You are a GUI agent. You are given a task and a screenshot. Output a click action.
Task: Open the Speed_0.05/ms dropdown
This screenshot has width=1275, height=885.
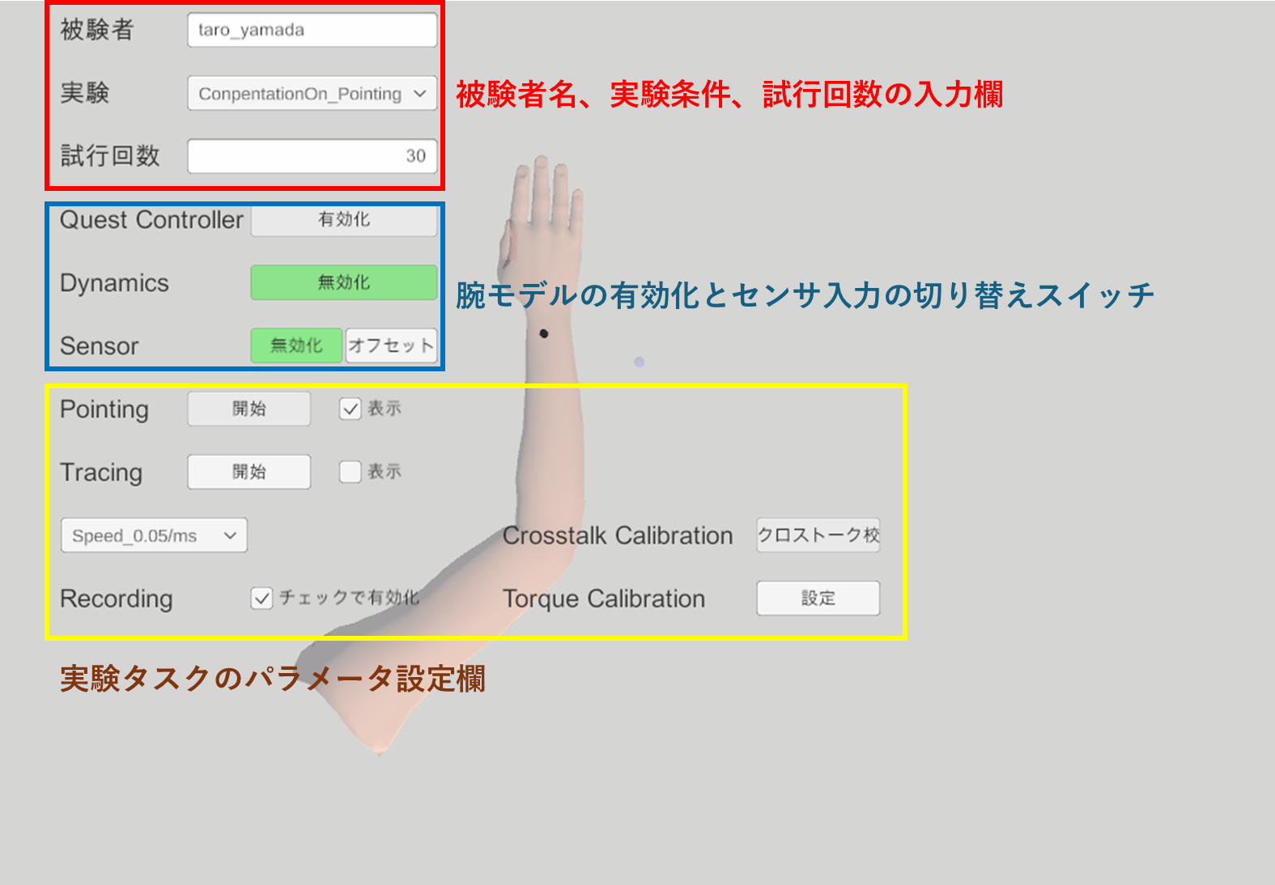coord(154,536)
